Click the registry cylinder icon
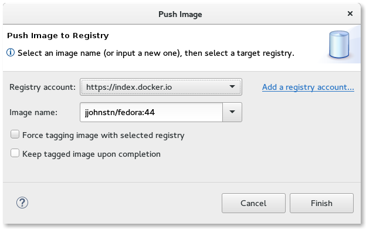 339,45
